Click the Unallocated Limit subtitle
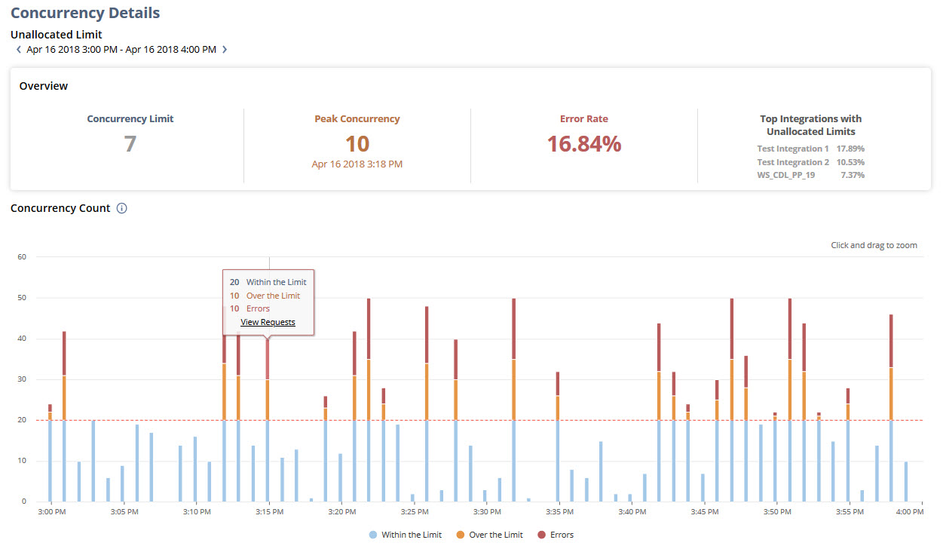943x546 pixels. point(57,34)
